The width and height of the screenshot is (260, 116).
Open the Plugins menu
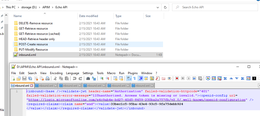click(133, 73)
